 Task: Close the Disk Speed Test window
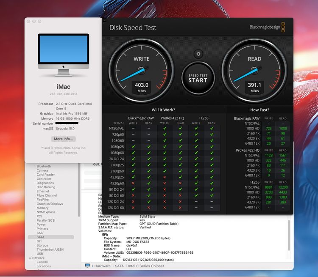[105, 20]
